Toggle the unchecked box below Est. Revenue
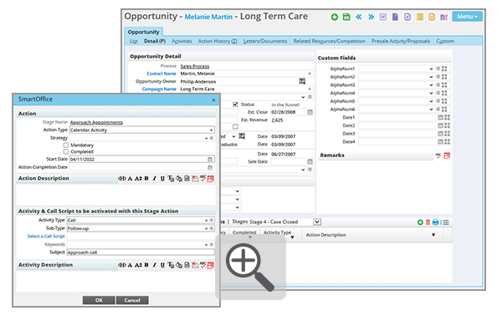The image size is (502, 326). [235, 127]
